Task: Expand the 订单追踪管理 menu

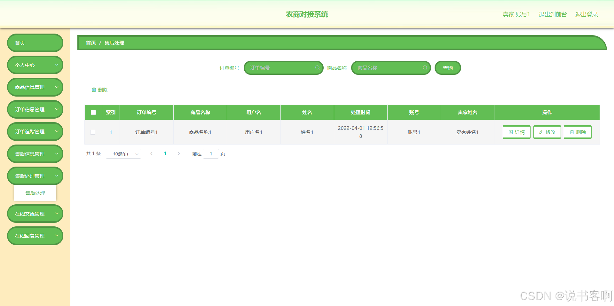Action: pos(35,131)
